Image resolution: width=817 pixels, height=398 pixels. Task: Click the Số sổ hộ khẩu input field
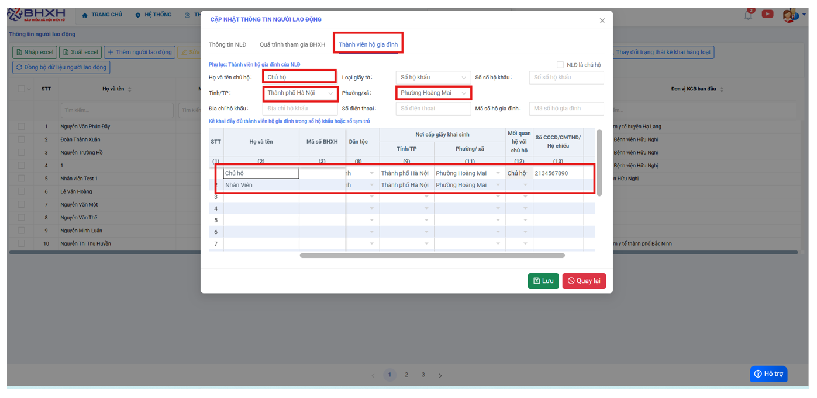coord(566,78)
